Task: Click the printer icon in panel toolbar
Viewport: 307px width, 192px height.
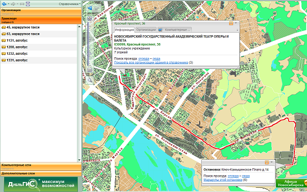Action: 22,4
